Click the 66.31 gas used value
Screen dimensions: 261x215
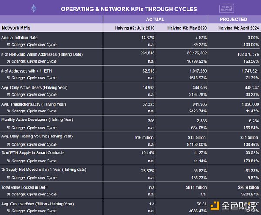point(201,204)
